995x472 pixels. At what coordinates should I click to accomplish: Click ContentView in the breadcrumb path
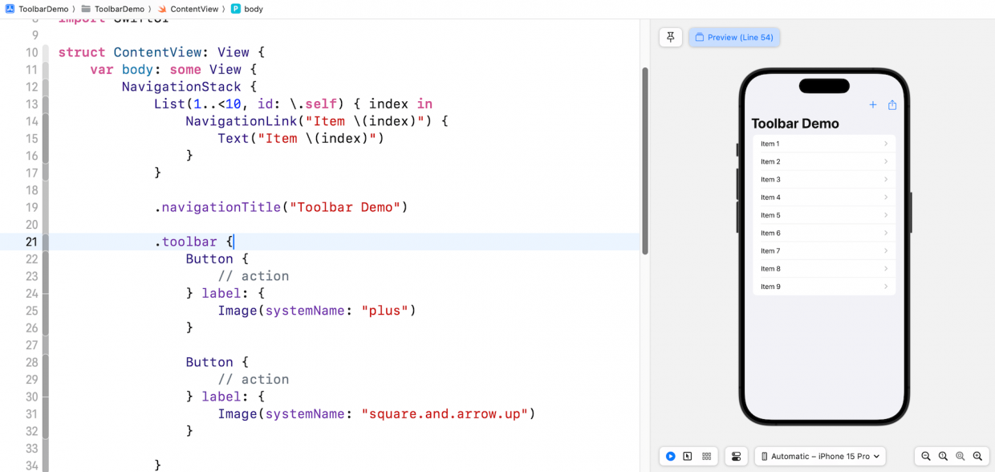click(193, 9)
